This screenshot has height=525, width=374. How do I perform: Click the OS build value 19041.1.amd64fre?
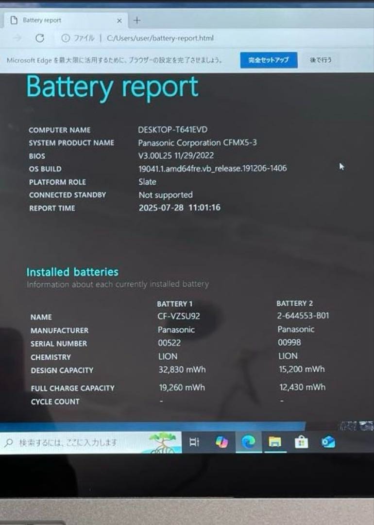click(213, 168)
